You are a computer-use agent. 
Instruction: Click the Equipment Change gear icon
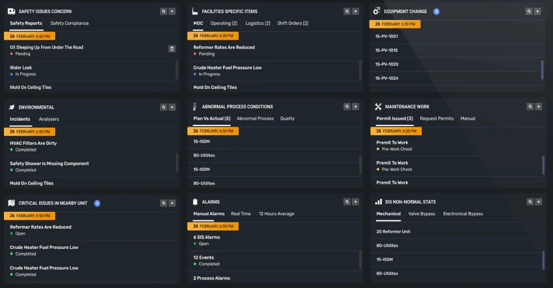(x=377, y=11)
